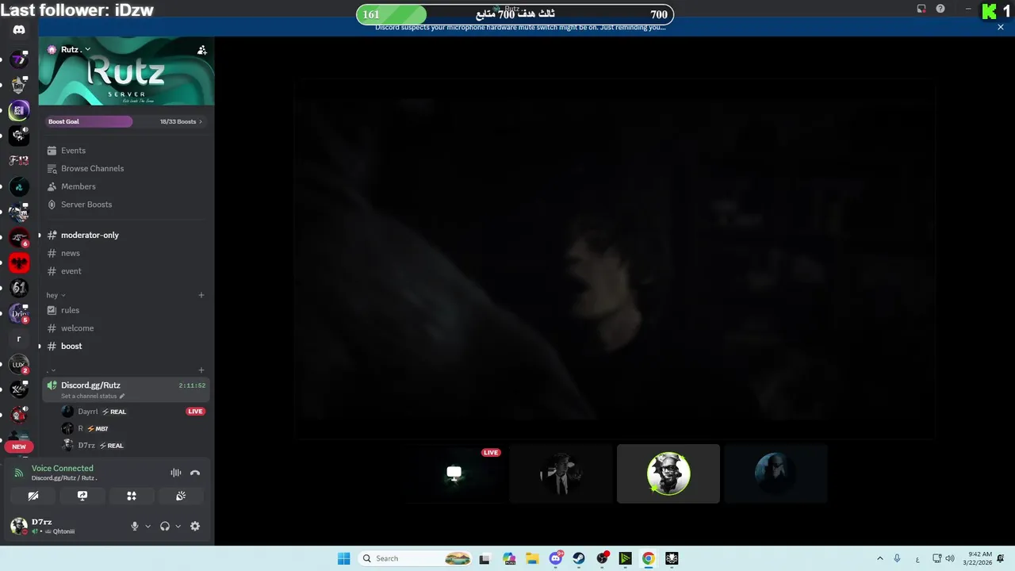
Task: Click the Boost Goal progress bar
Action: pos(90,121)
